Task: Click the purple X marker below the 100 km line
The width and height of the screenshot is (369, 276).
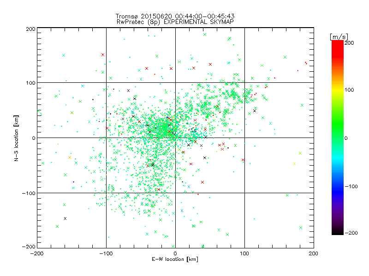Action: pos(128,91)
